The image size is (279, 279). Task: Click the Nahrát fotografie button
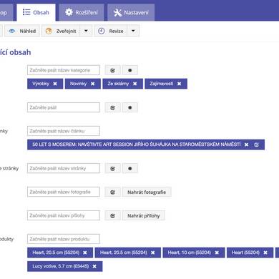tap(147, 192)
